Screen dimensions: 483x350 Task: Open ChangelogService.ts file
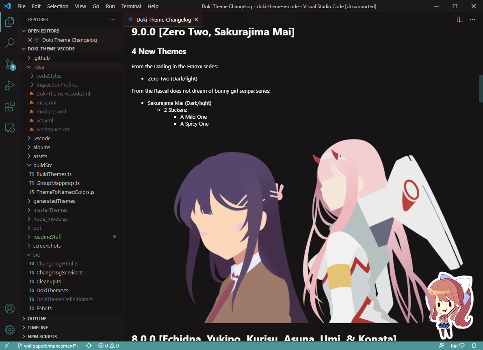[71, 272]
